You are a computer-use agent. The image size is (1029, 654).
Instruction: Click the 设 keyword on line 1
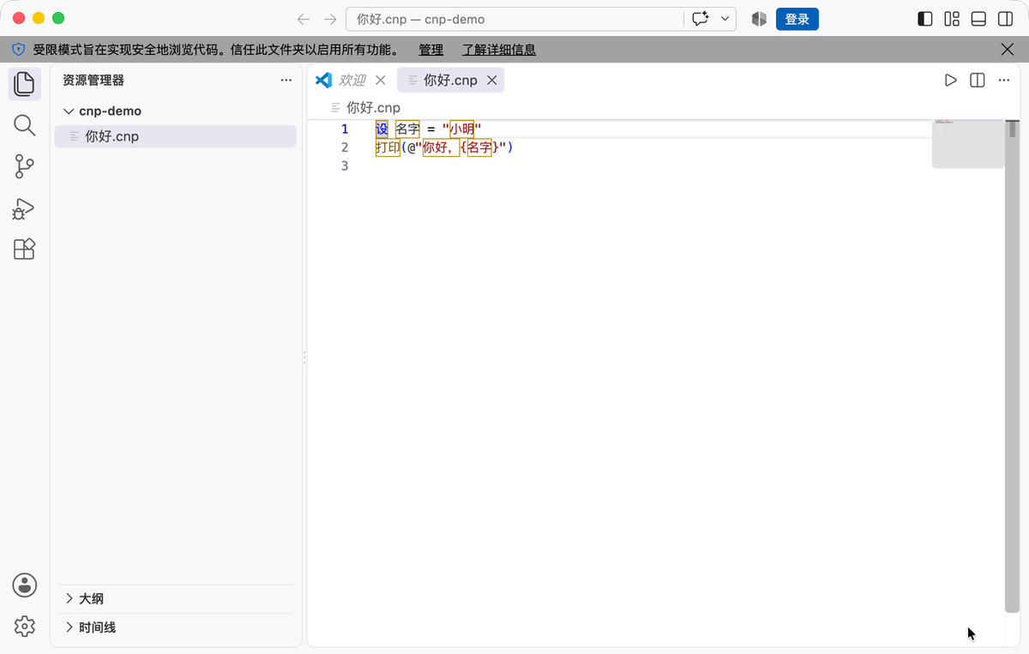coord(382,129)
